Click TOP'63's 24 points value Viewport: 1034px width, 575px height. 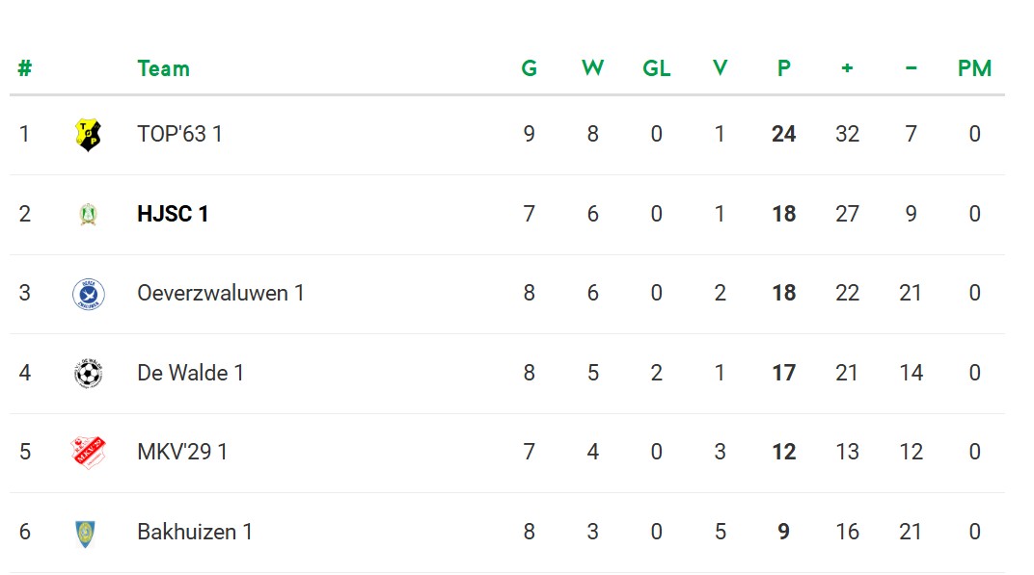pyautogui.click(x=783, y=134)
